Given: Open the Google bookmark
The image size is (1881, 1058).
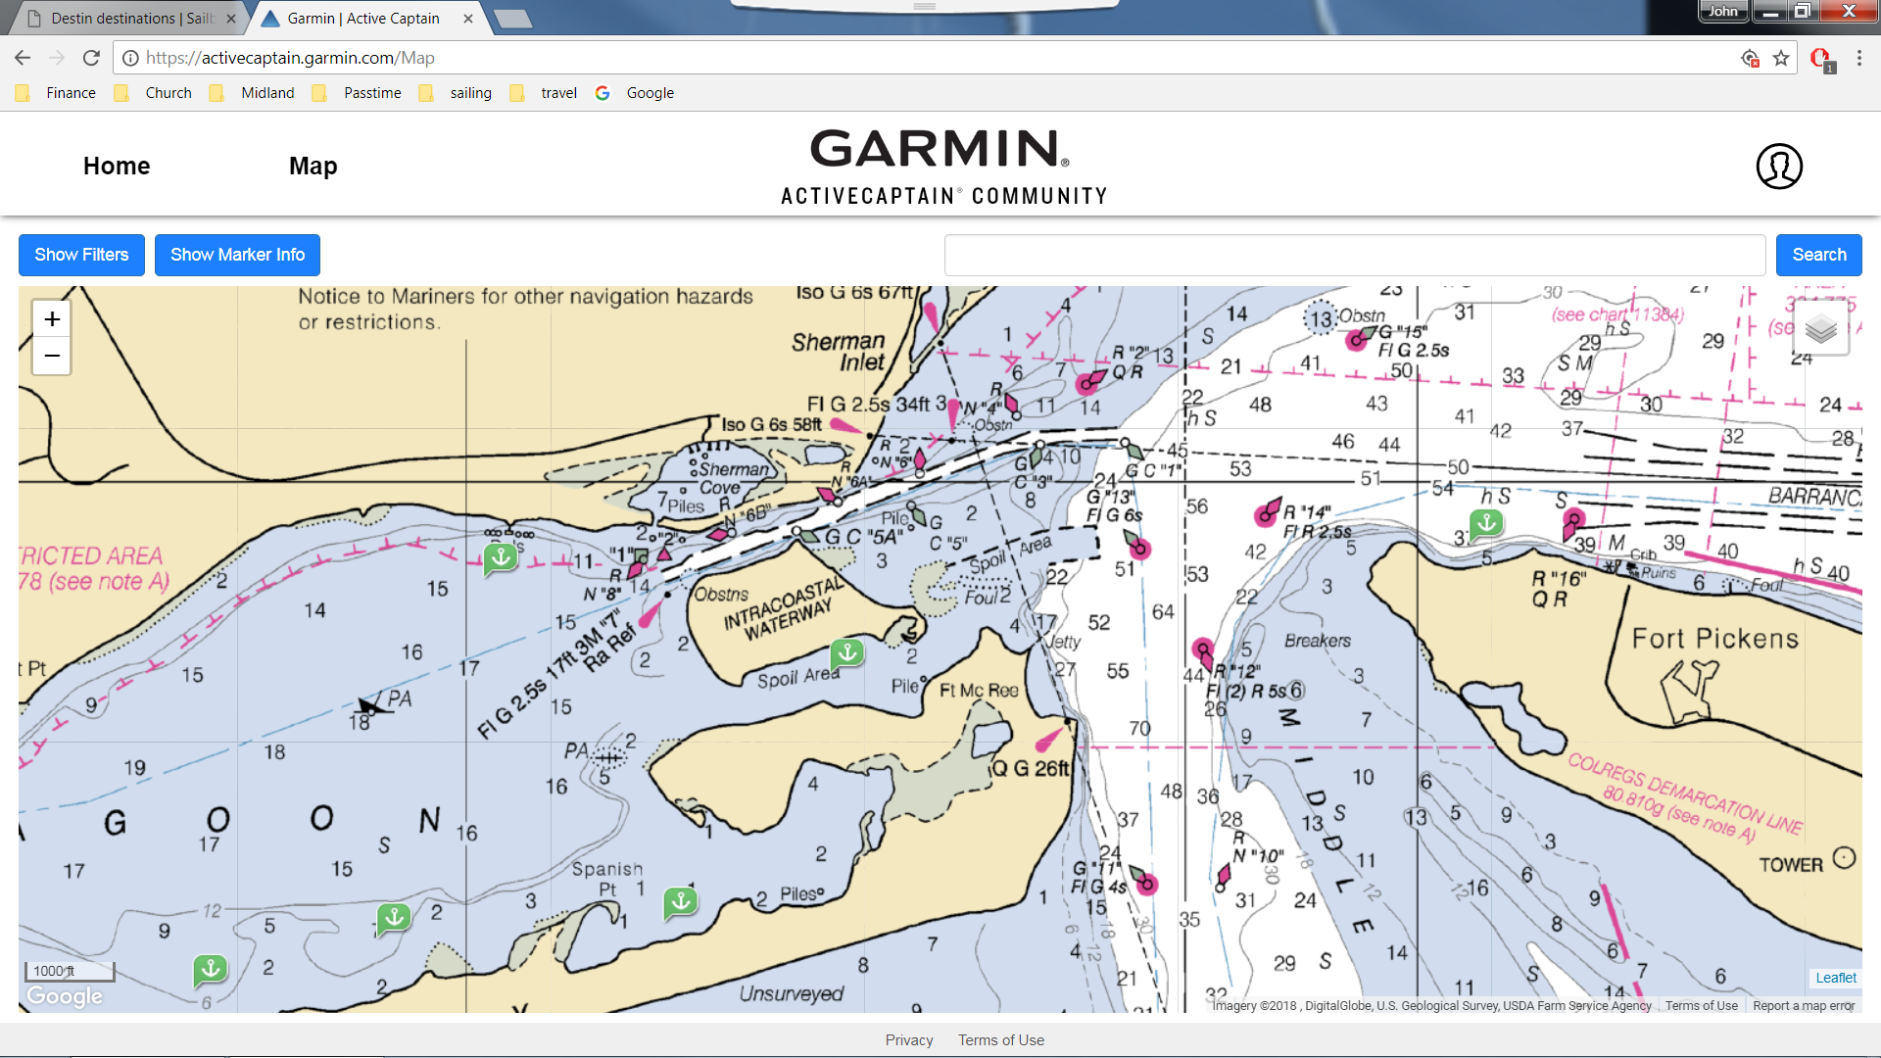Looking at the screenshot, I should pos(635,93).
